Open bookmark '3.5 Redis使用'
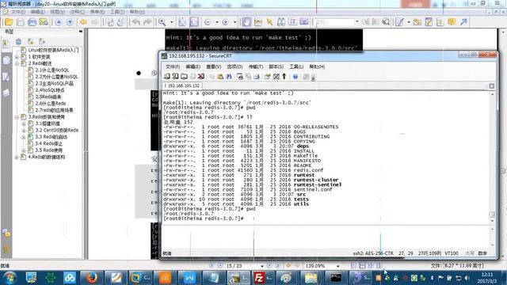 49,150
